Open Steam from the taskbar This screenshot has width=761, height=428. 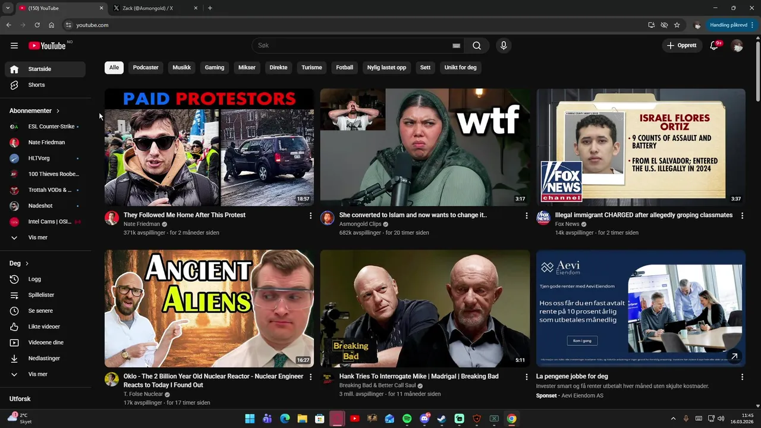point(442,418)
